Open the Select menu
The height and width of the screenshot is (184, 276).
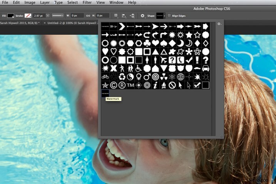point(72,2)
